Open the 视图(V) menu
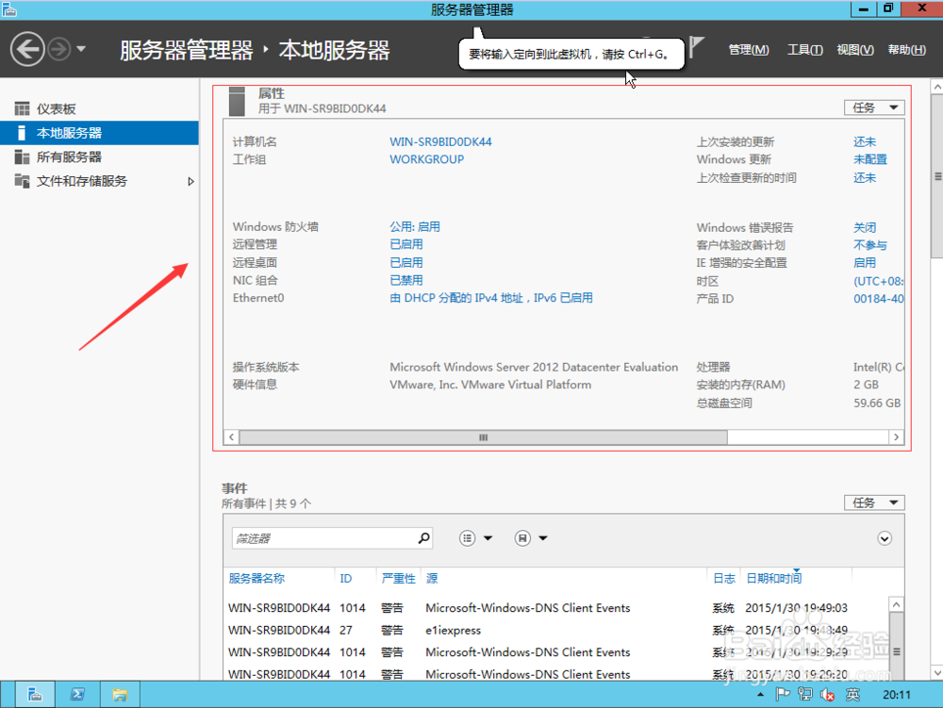The width and height of the screenshot is (943, 708). pos(855,50)
